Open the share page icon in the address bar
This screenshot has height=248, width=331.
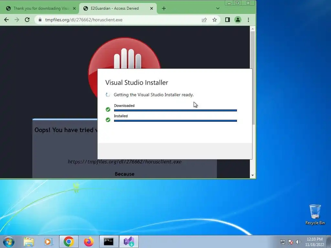pos(204,20)
